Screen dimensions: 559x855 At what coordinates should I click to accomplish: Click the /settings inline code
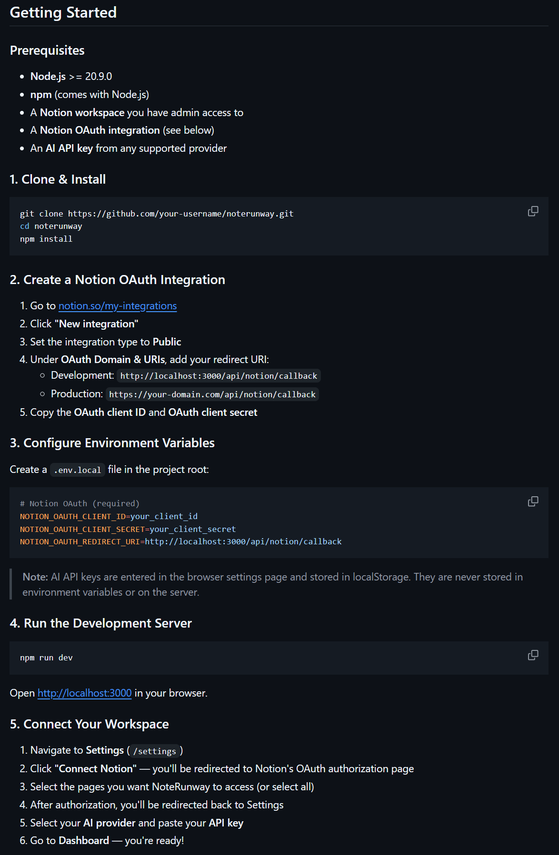tap(154, 751)
